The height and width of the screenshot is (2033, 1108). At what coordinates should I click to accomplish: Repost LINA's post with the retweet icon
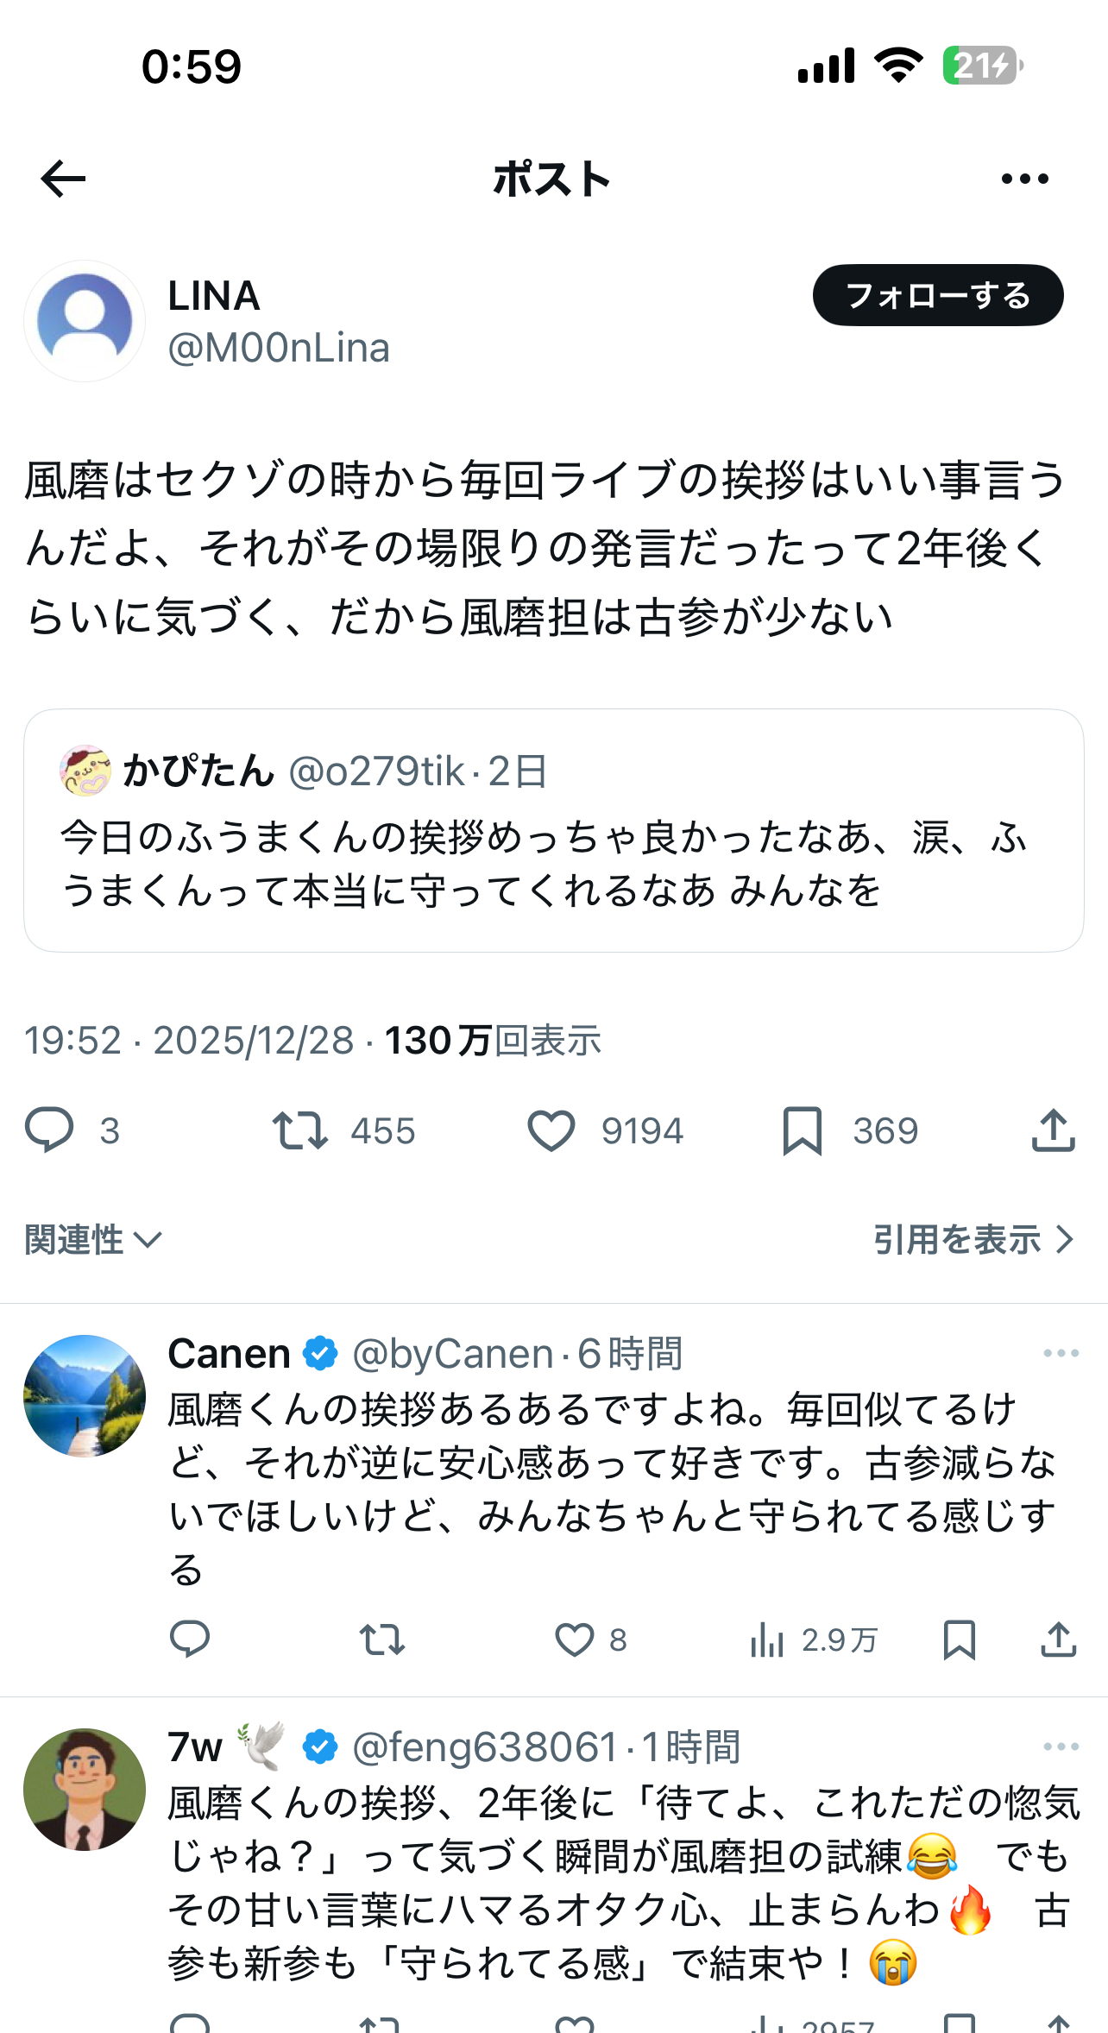(300, 1130)
